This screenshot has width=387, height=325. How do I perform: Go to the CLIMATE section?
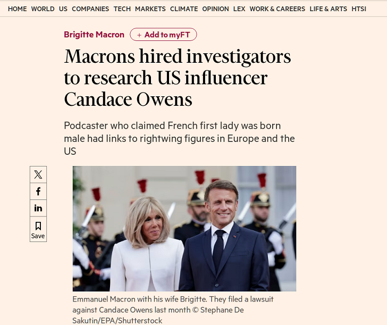[x=184, y=9]
